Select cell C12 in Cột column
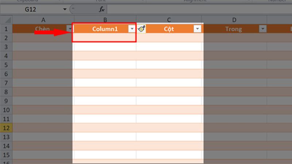 pyautogui.click(x=169, y=128)
